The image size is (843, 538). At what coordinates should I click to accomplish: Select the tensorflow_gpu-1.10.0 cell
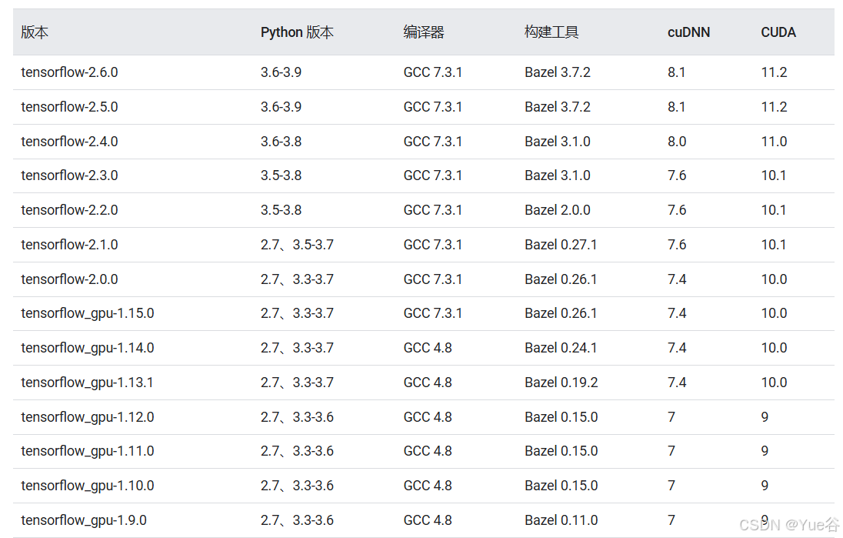[88, 486]
